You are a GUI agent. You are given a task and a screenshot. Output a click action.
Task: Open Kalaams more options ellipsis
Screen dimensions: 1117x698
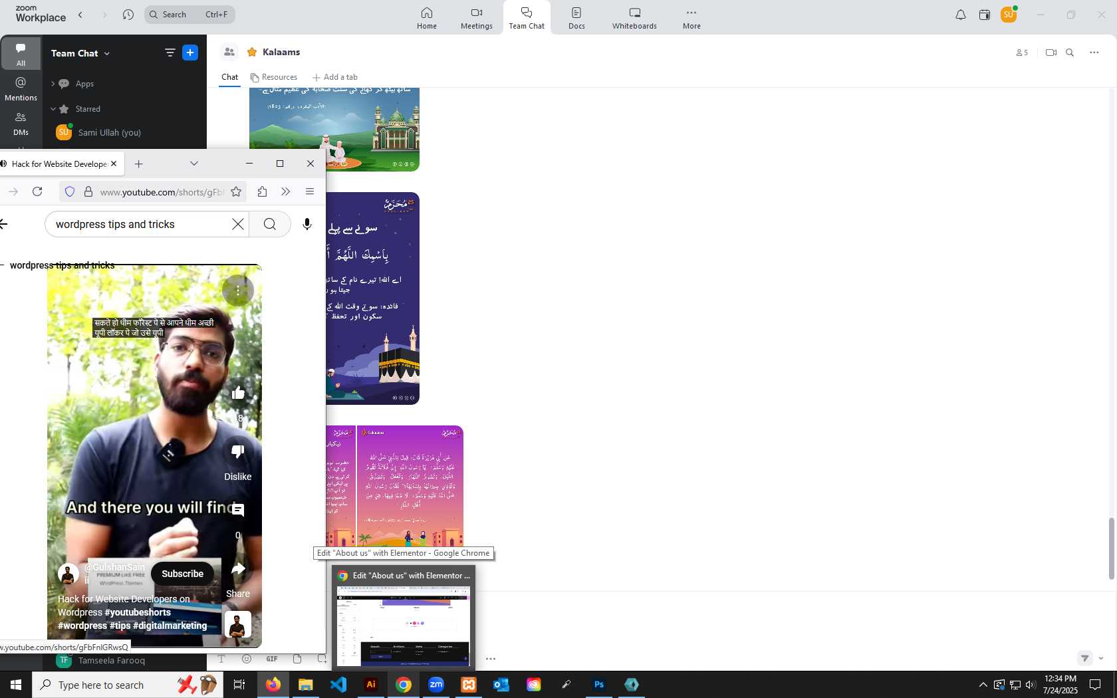pos(1094,53)
